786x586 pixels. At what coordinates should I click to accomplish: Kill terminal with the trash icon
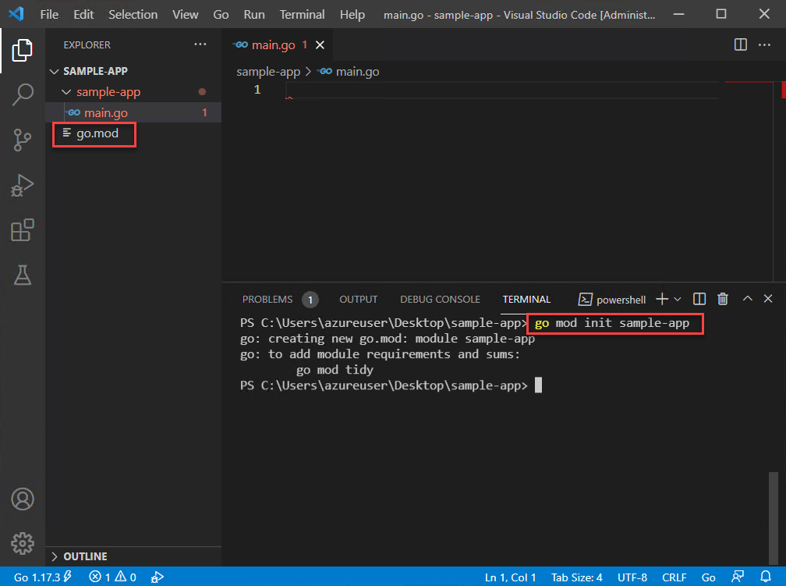[723, 299]
